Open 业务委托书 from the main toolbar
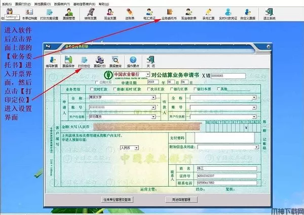 pyautogui.click(x=169, y=14)
